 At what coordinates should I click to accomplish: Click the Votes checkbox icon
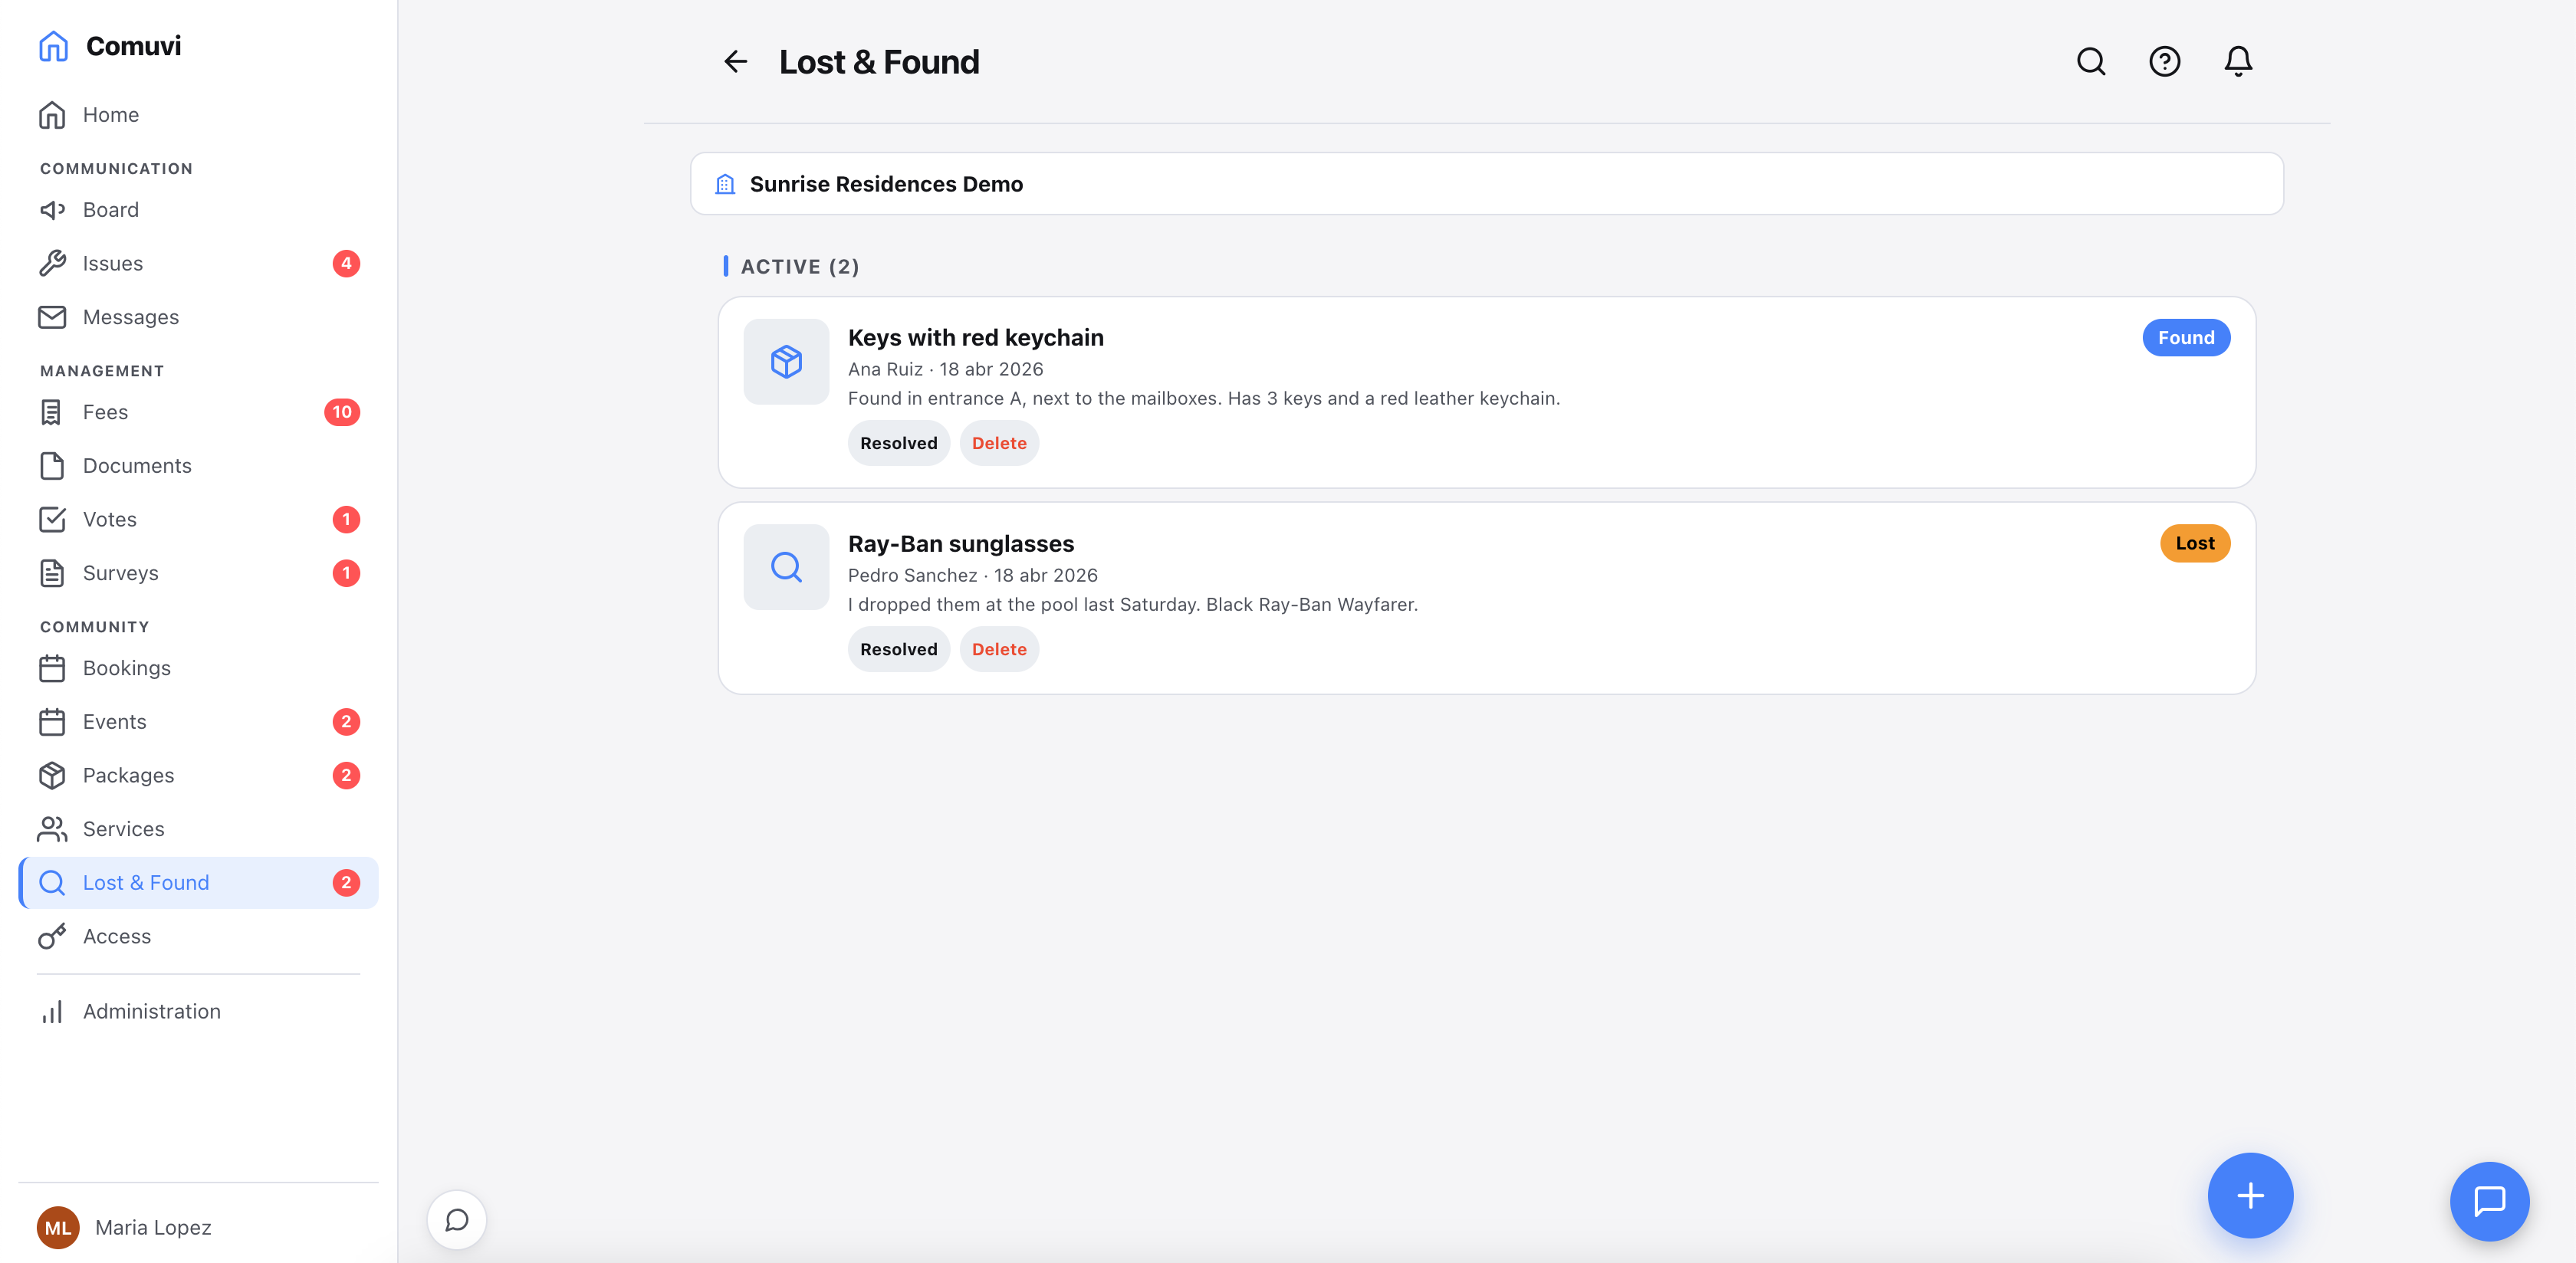tap(52, 519)
